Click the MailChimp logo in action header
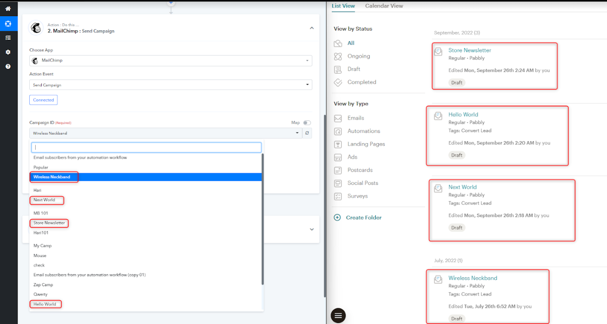This screenshot has width=607, height=324. tap(36, 28)
